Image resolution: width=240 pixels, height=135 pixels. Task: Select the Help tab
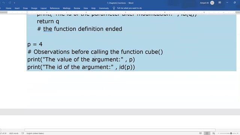click(93, 8)
